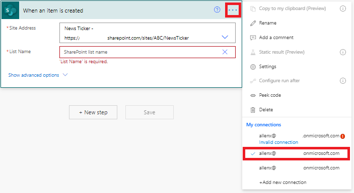
Task: Click the Settings gear icon
Action: 253,67
